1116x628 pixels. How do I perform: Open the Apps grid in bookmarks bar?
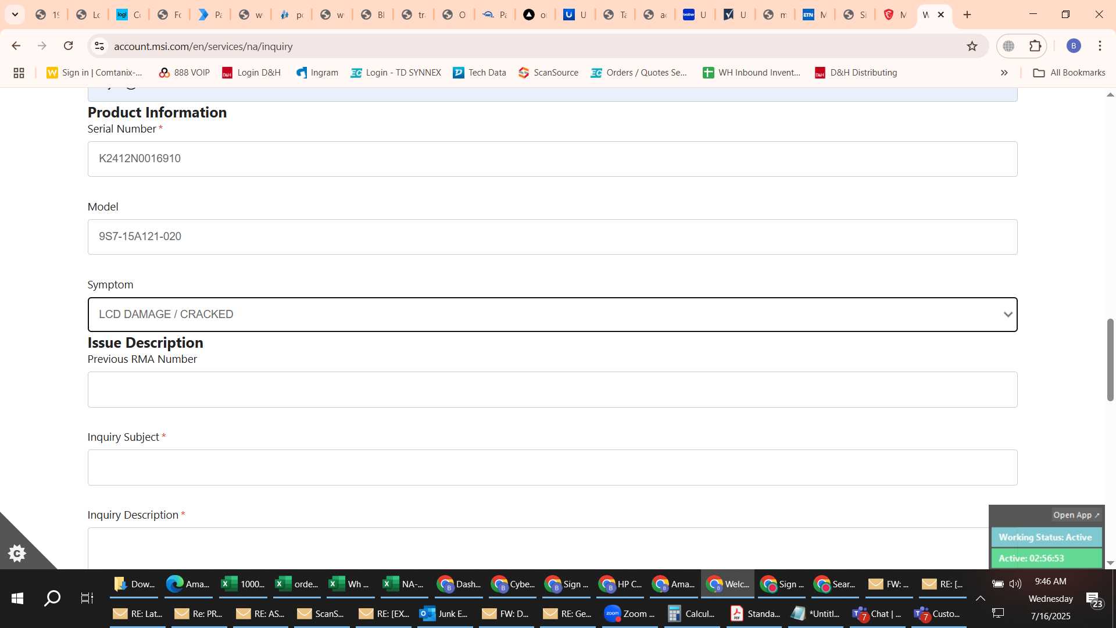[19, 73]
